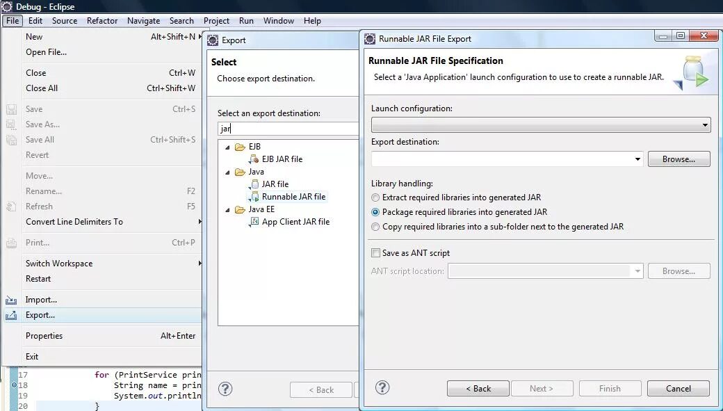This screenshot has width=723, height=411.
Task: Open Export destination dropdown arrow
Action: (x=637, y=159)
